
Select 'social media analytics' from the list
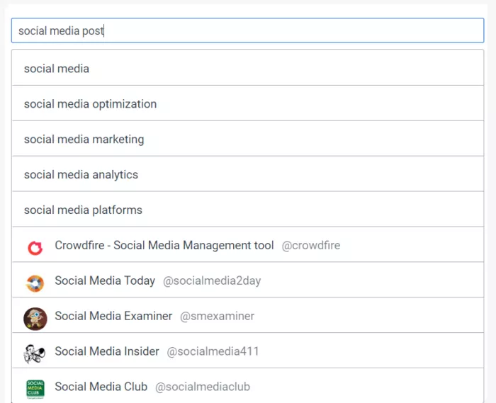(247, 174)
